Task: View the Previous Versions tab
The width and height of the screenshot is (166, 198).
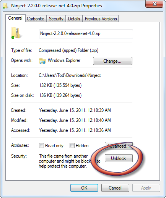Action: point(101,19)
